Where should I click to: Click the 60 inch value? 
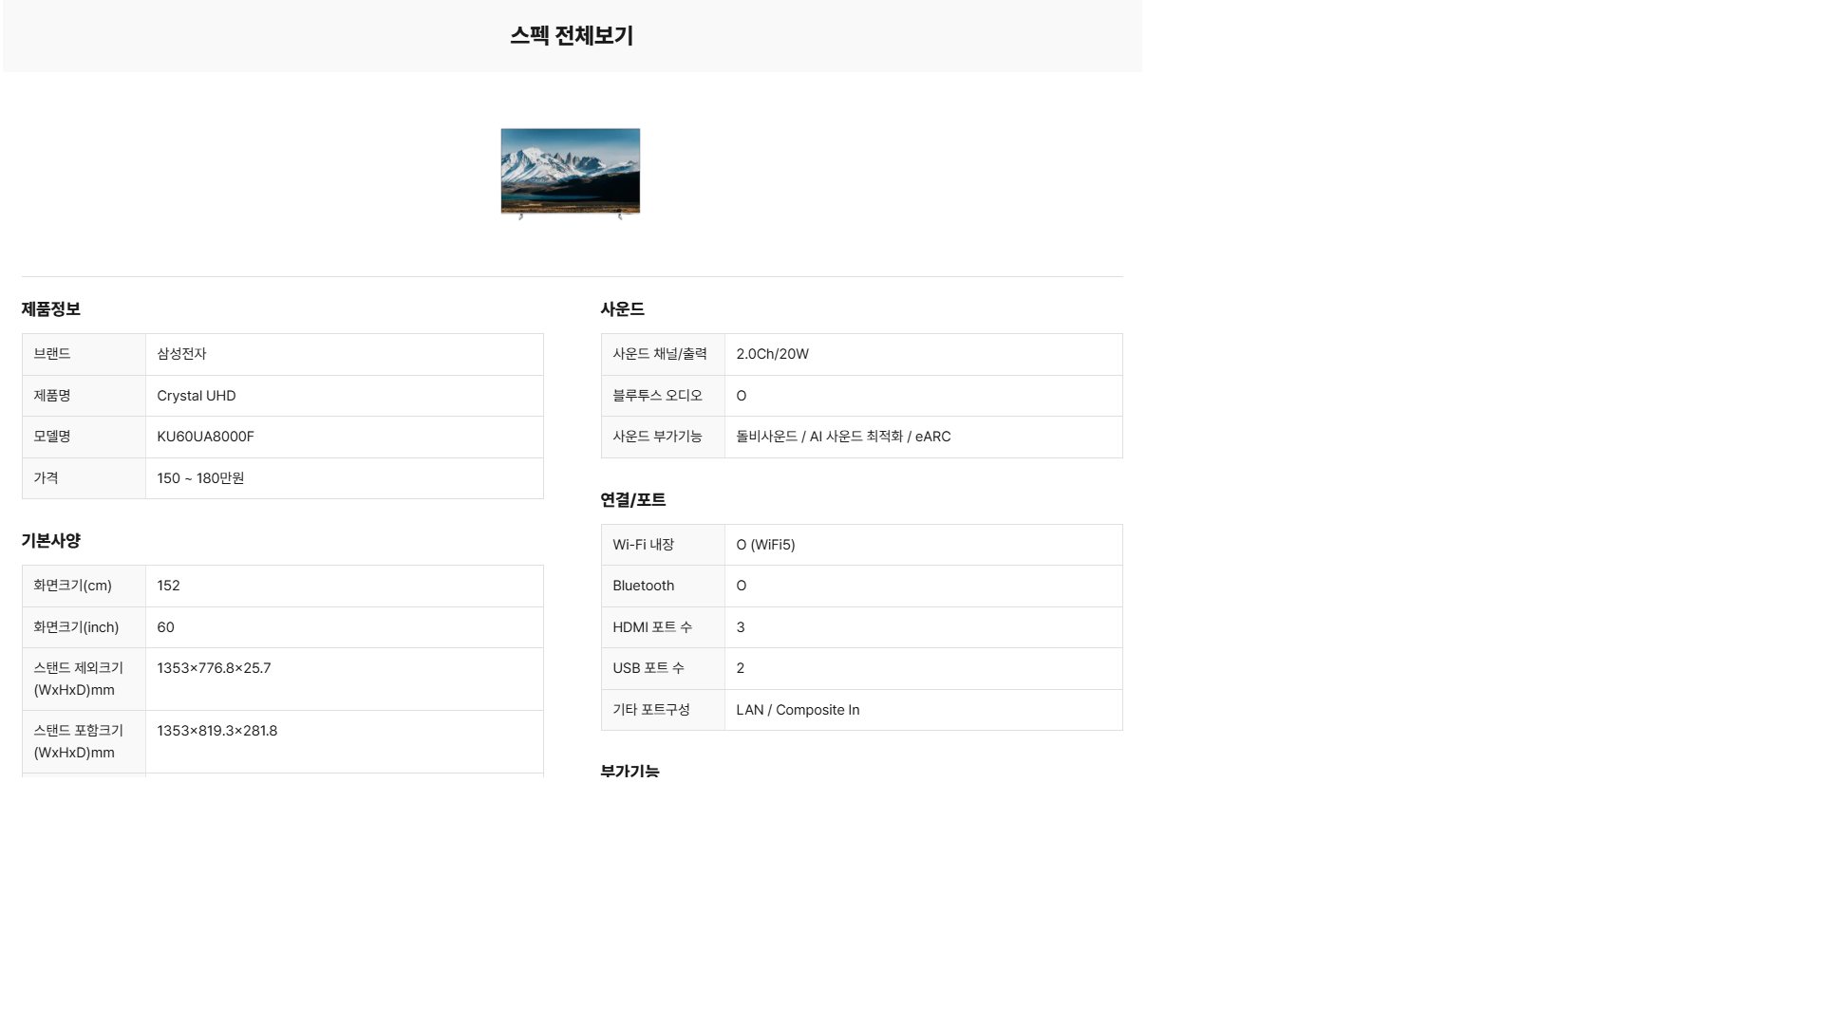[165, 627]
